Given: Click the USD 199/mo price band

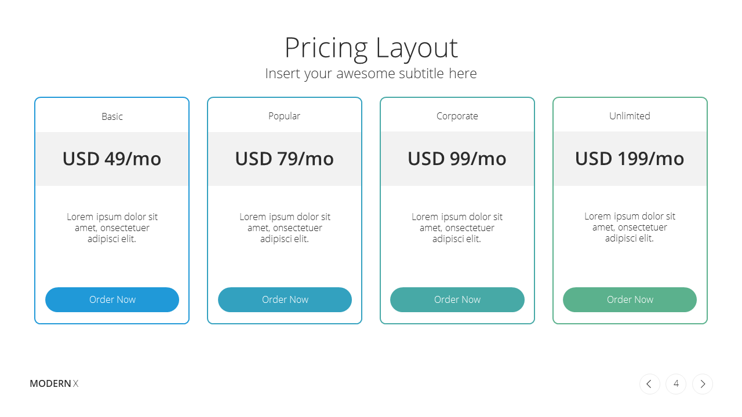Looking at the screenshot, I should point(630,159).
